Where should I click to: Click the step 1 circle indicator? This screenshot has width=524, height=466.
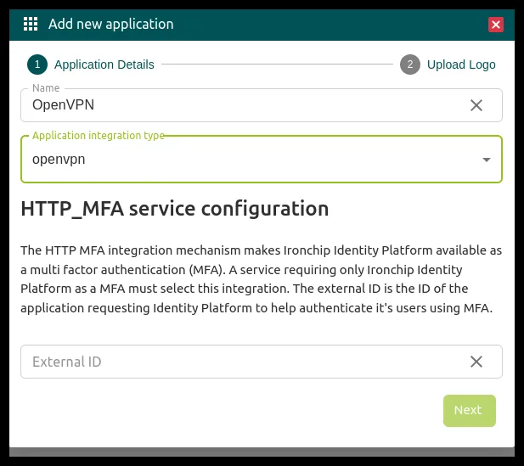pyautogui.click(x=37, y=65)
